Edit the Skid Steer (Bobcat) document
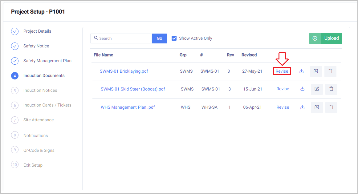The width and height of the screenshot is (358, 194). 317,89
